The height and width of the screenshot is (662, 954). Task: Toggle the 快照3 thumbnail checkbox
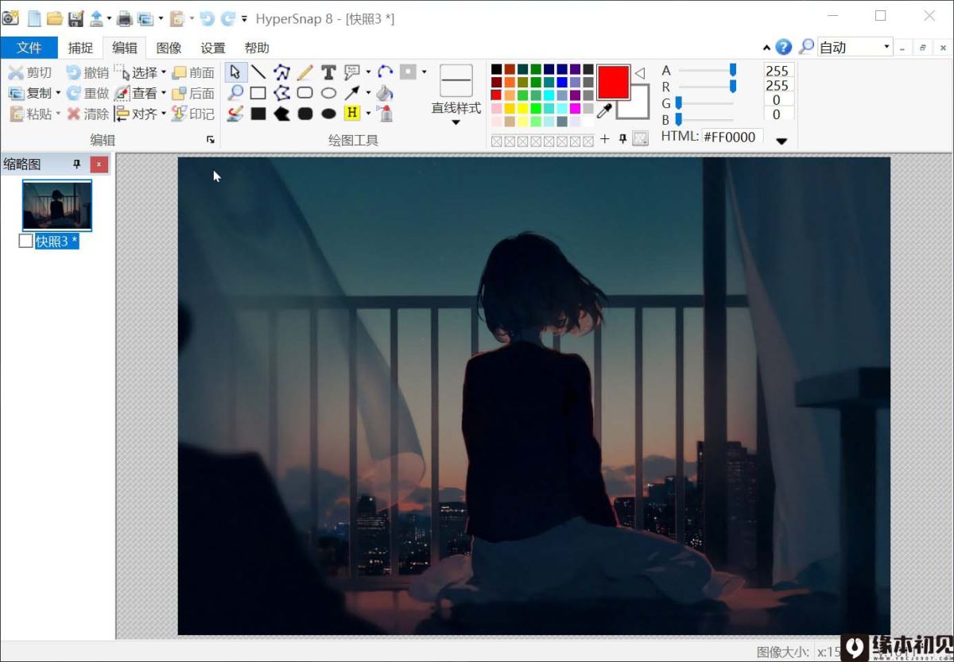25,241
